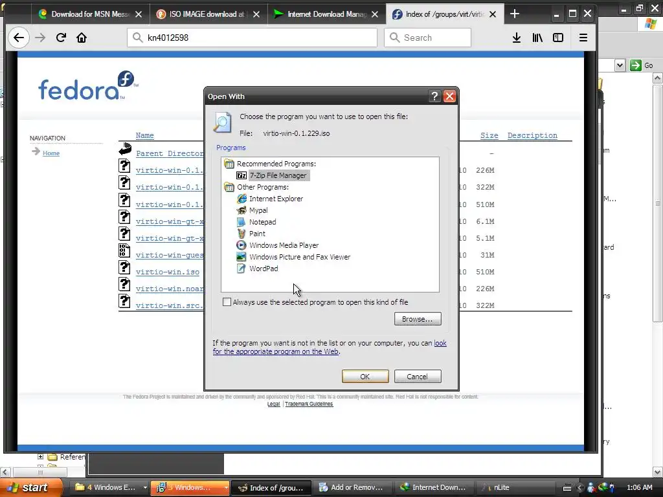This screenshot has width=663, height=497.
Task: Click the Open With help question mark
Action: click(434, 96)
